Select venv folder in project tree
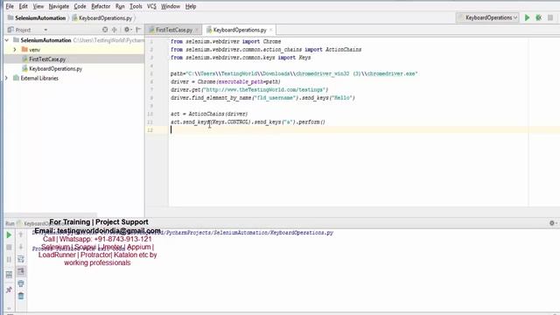Viewport: 560px width, 315px height. pos(35,50)
